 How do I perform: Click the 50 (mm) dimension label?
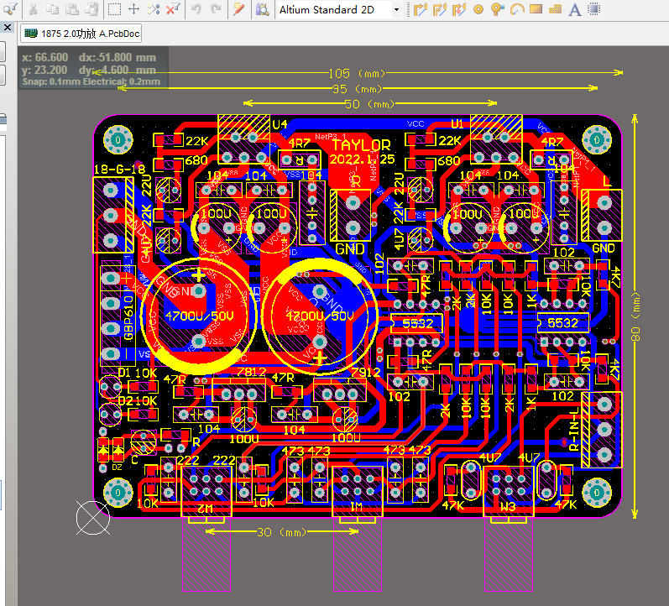click(x=369, y=104)
